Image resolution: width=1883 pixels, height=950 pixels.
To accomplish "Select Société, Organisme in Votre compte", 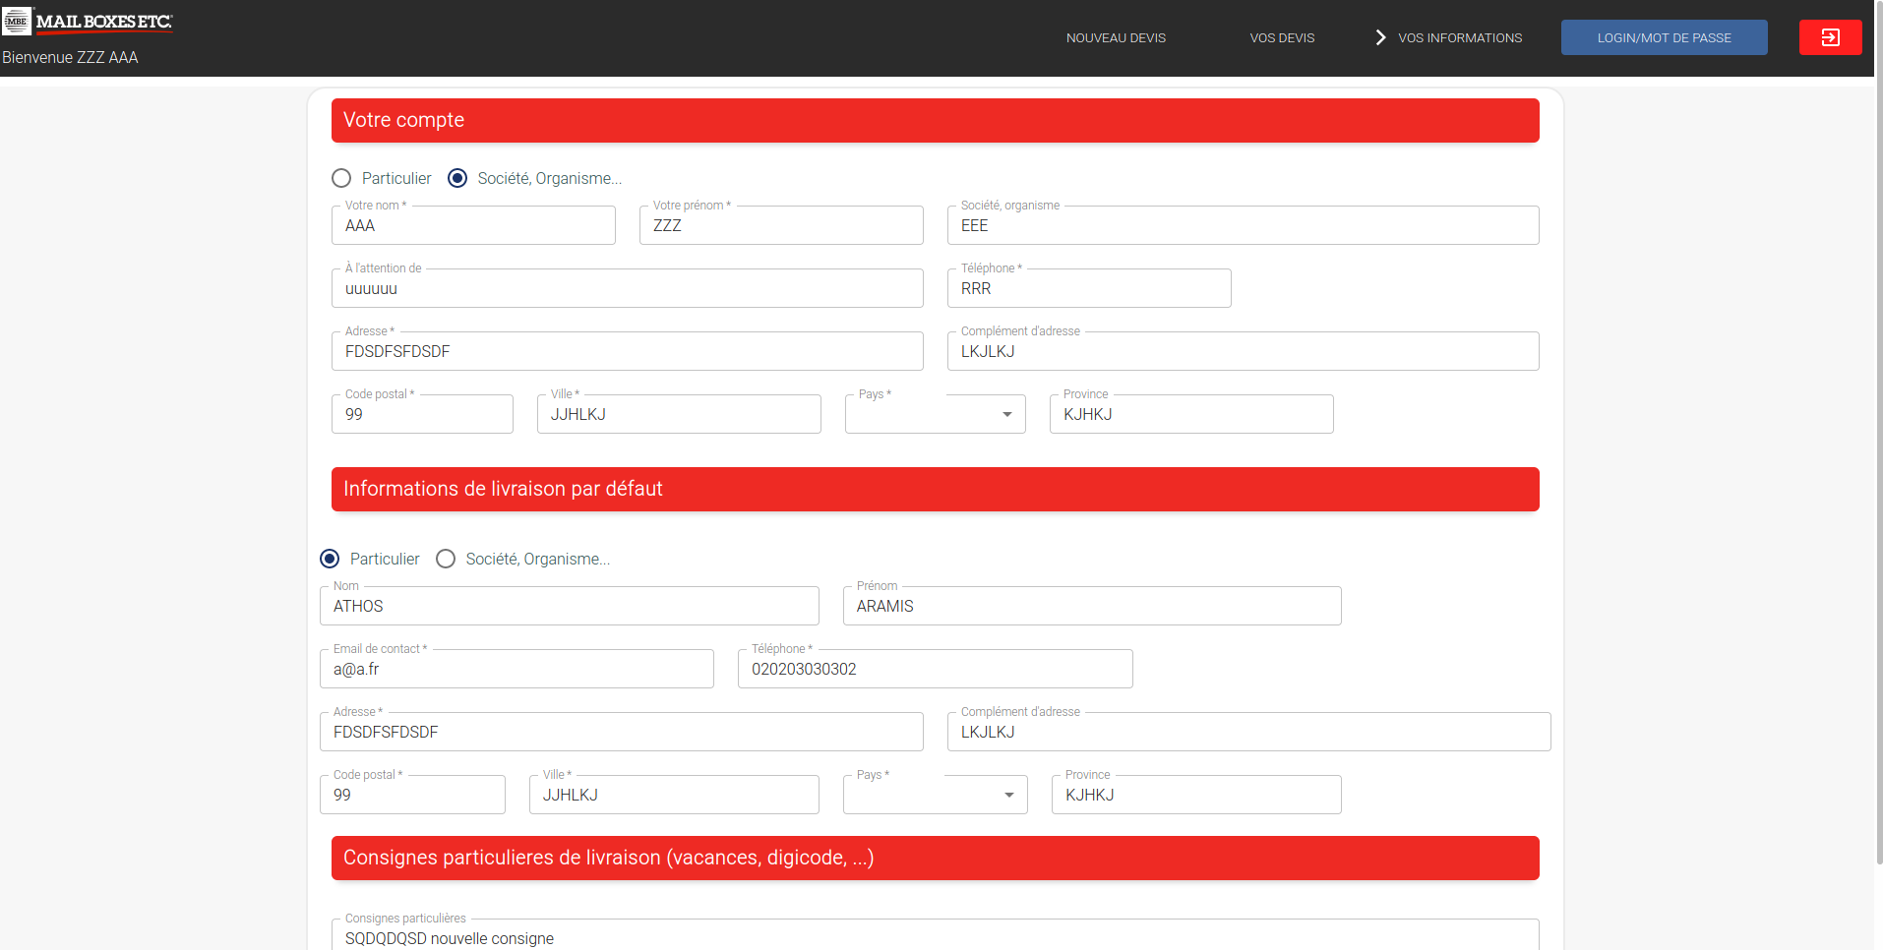I will (x=457, y=178).
